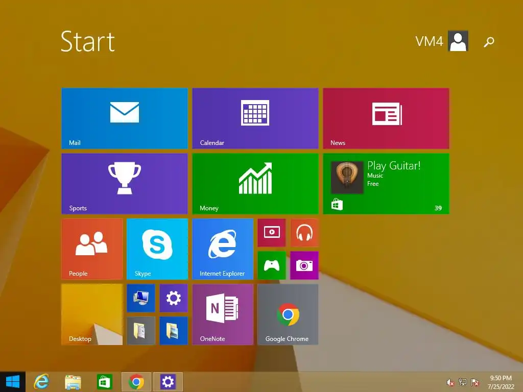Click the network status tray icon
This screenshot has height=392, width=523.
(463, 382)
